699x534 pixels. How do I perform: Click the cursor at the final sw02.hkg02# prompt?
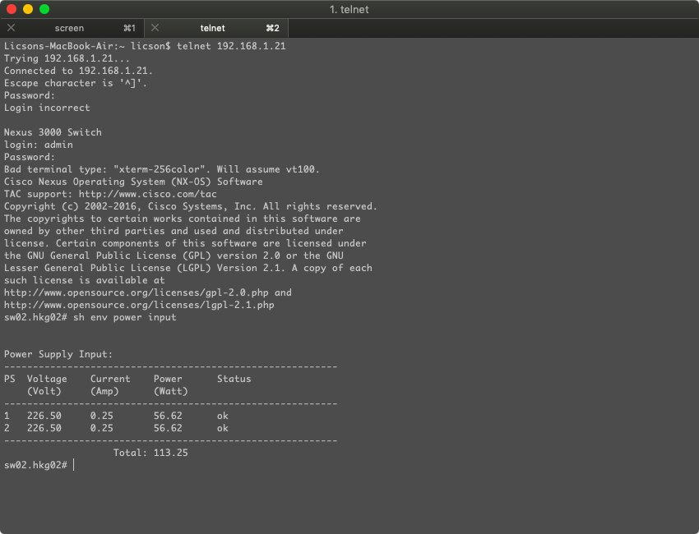74,465
